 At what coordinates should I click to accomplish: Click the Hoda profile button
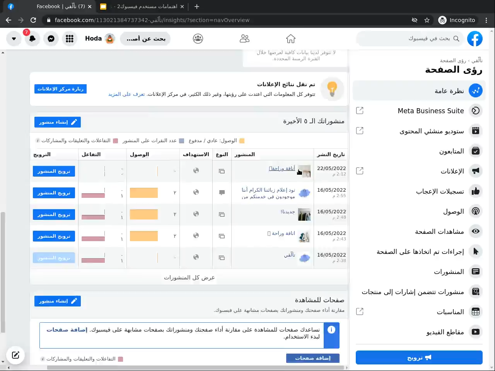point(100,39)
